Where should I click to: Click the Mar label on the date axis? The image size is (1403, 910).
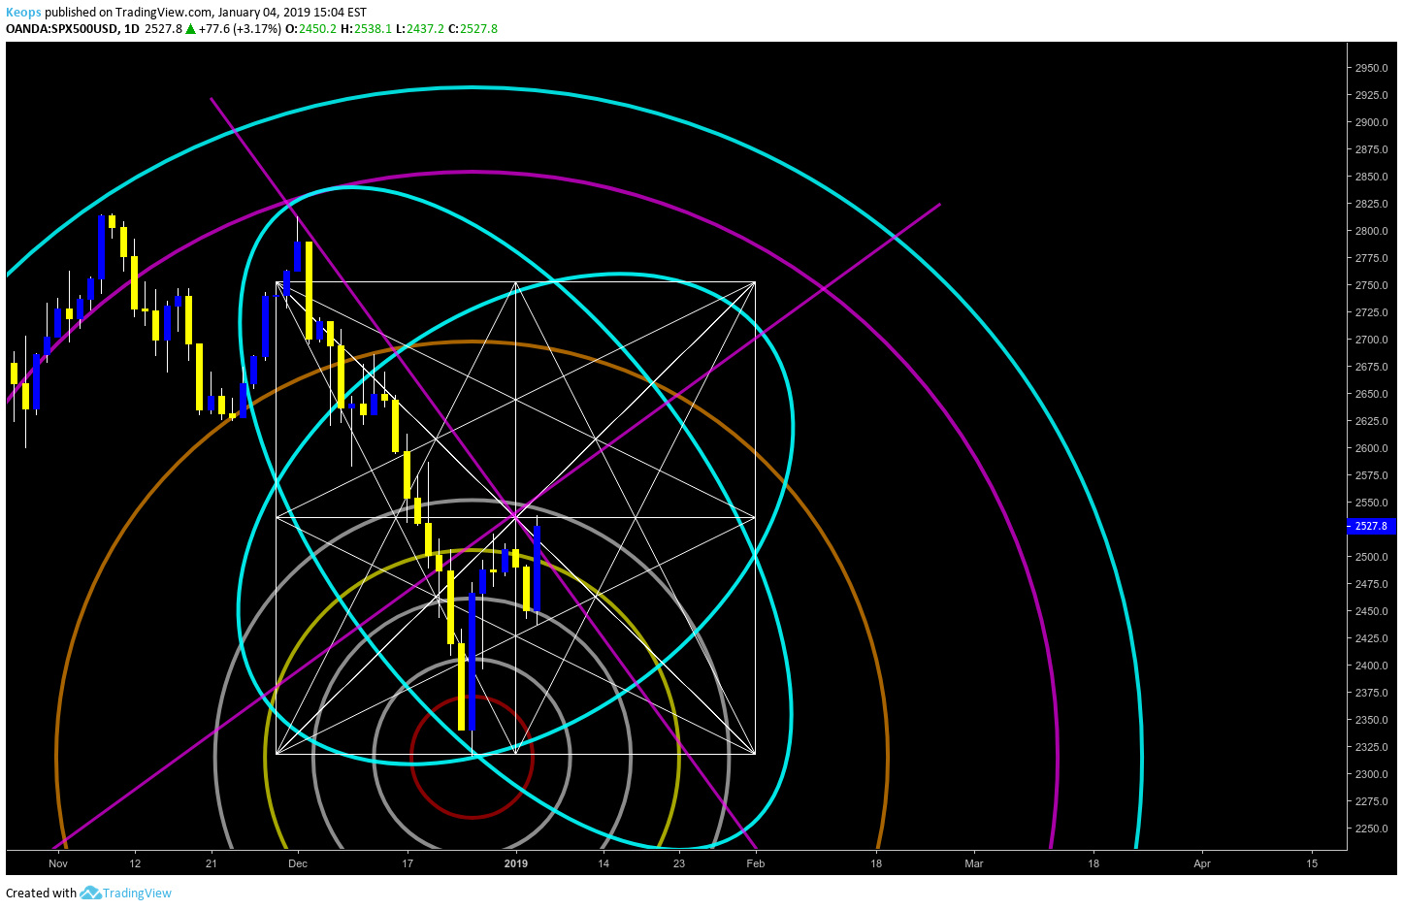(x=974, y=863)
